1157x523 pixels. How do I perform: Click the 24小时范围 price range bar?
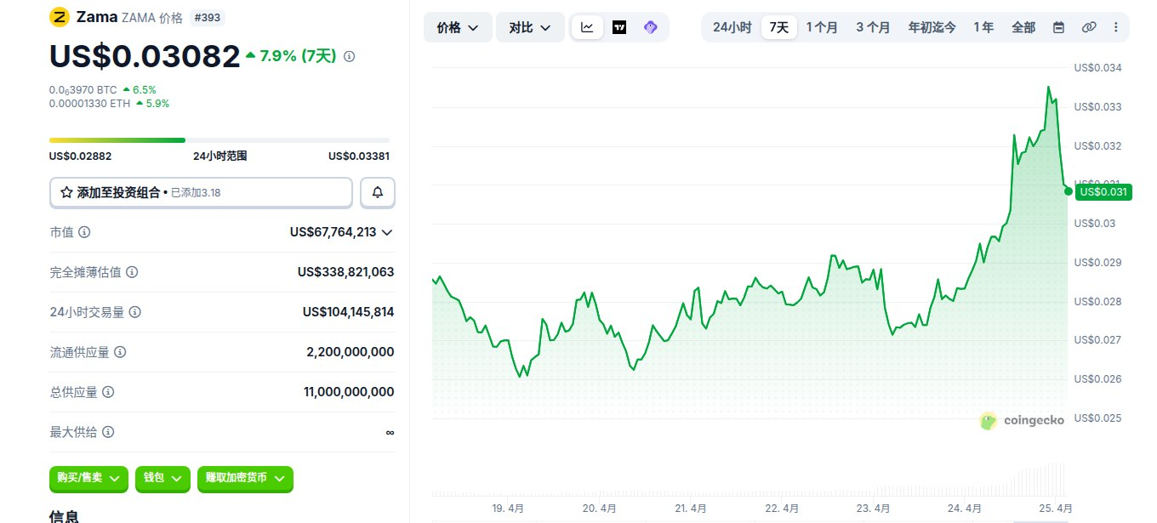(219, 140)
